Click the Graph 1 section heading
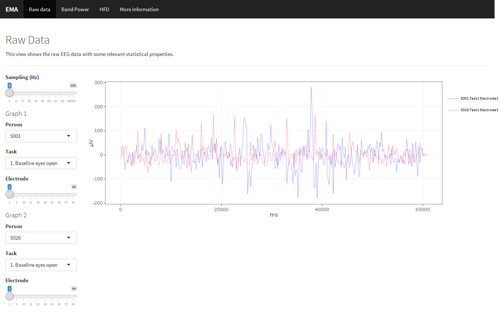Image resolution: width=500 pixels, height=314 pixels. [16, 114]
